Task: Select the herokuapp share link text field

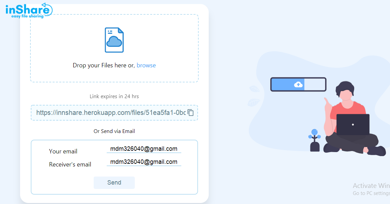Action: tap(111, 113)
